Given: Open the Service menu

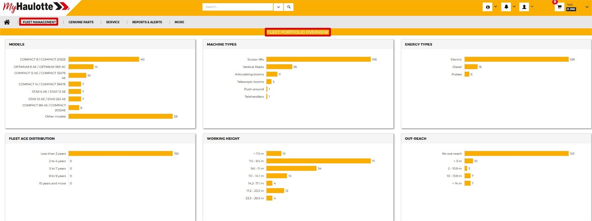Looking at the screenshot, I should (113, 22).
